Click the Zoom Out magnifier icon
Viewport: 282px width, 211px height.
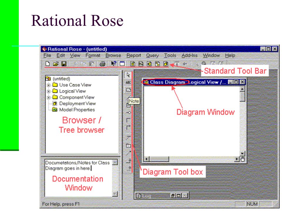(204, 63)
